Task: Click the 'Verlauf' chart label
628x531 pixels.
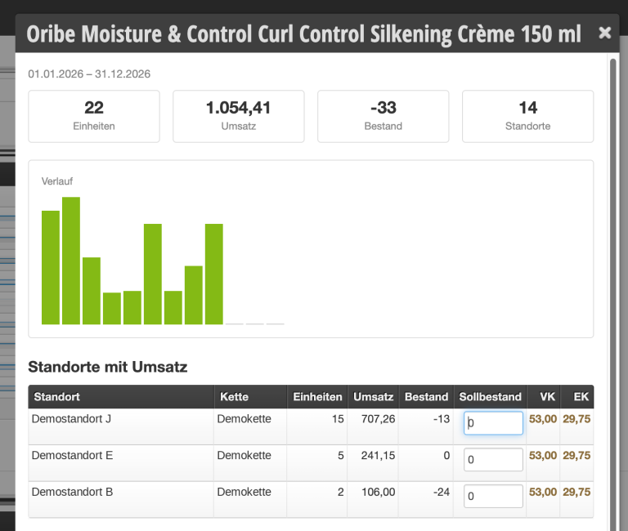Action: click(x=57, y=181)
